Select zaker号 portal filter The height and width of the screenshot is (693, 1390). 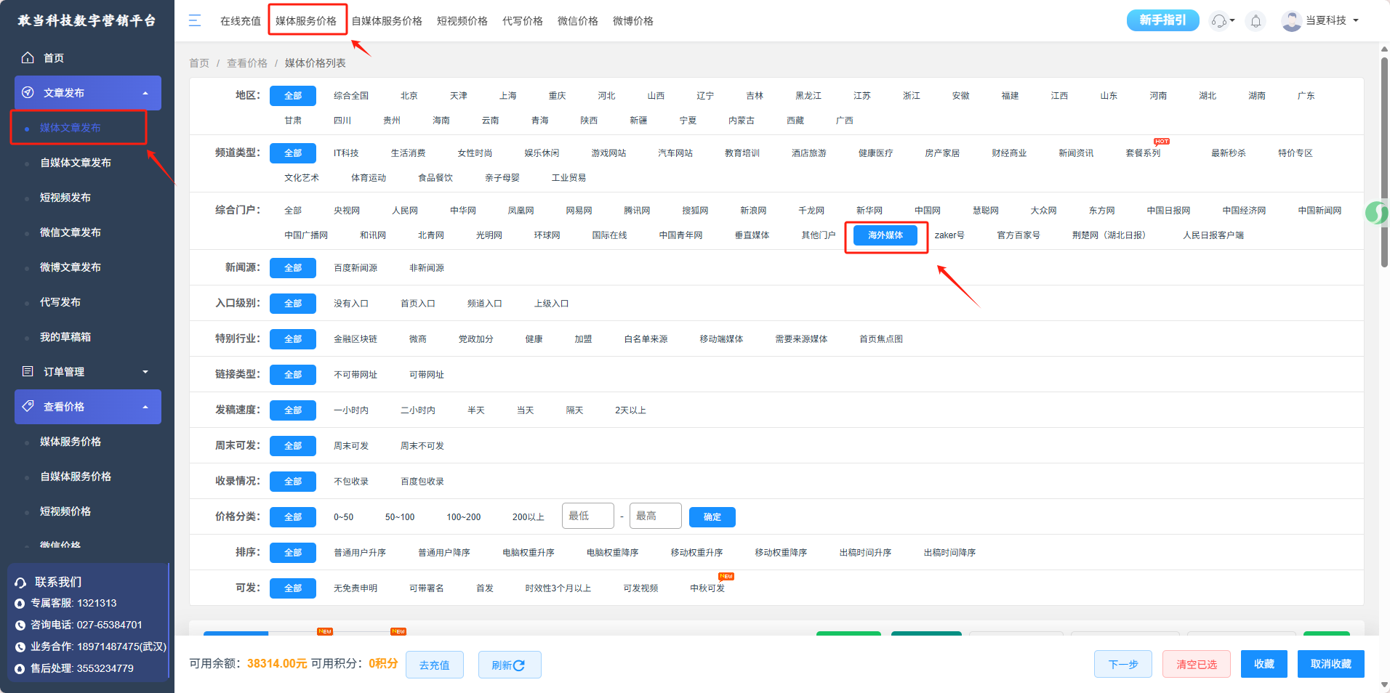point(949,235)
